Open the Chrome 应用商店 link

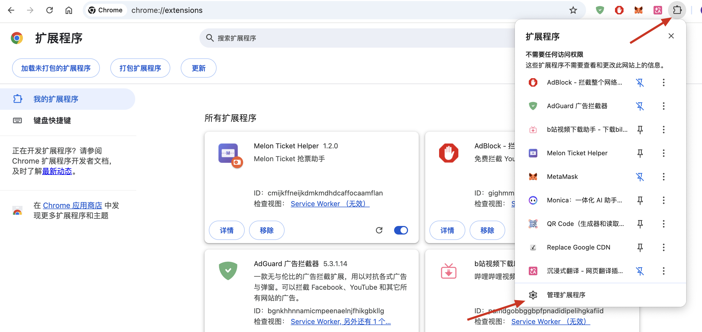click(x=73, y=205)
